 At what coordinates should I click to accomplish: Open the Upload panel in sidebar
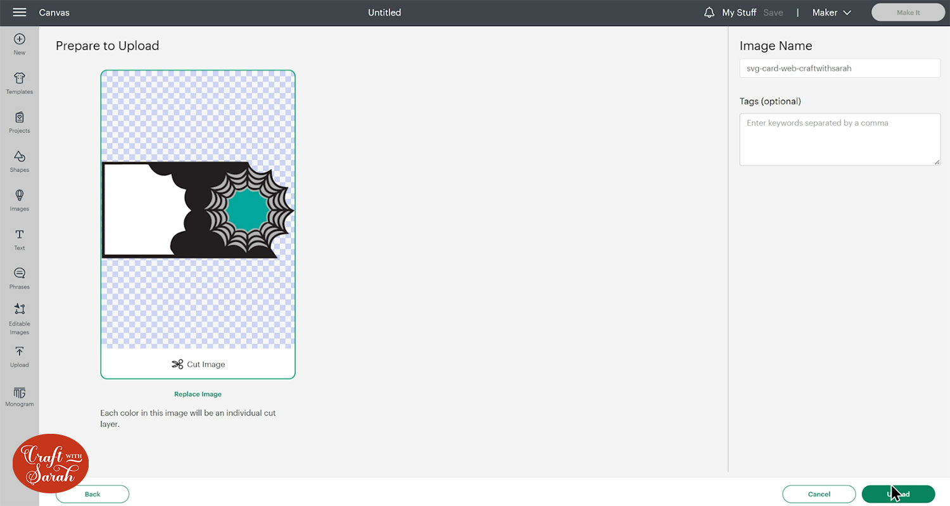(20, 357)
